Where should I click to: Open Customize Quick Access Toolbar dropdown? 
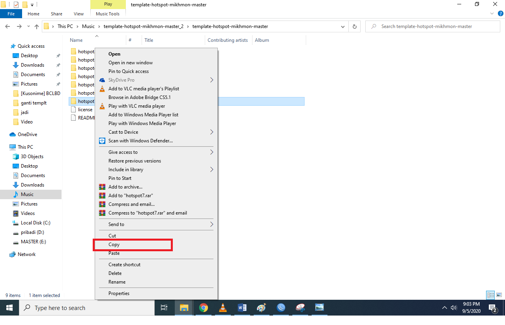[32, 5]
